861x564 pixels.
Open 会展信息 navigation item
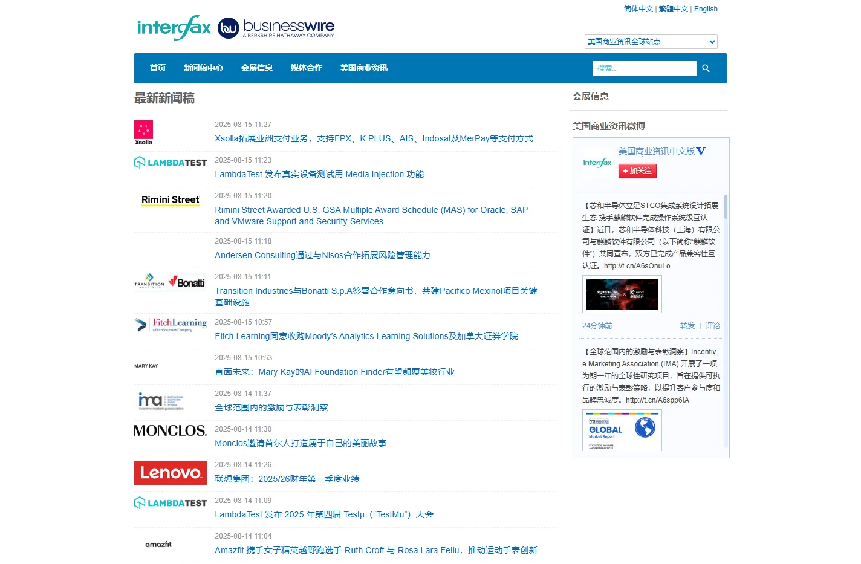[x=257, y=68]
